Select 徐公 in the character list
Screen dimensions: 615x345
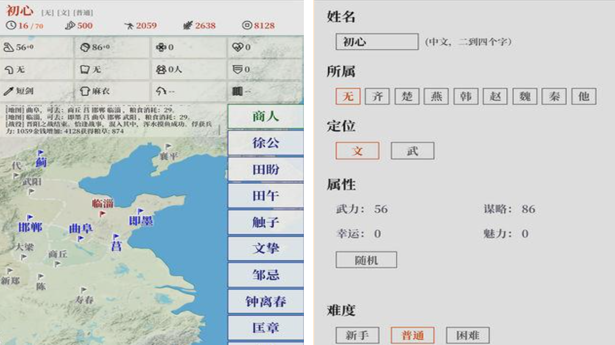pos(266,143)
